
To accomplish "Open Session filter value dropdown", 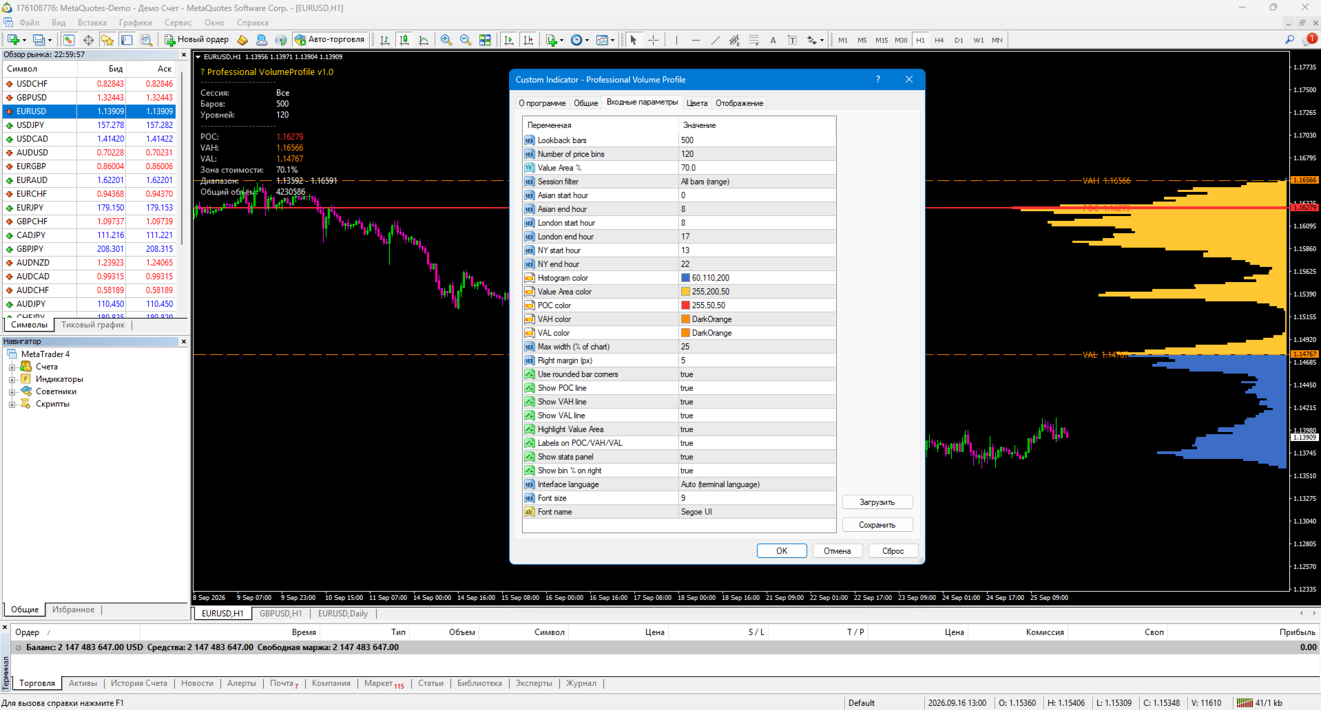I will coord(757,182).
